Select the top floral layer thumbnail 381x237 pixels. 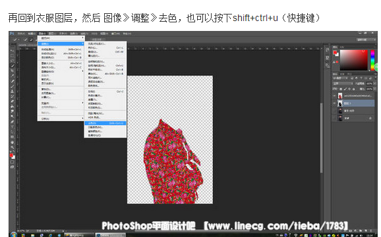pos(340,96)
